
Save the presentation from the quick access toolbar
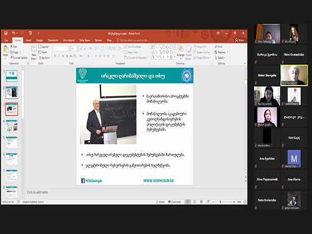6,33
